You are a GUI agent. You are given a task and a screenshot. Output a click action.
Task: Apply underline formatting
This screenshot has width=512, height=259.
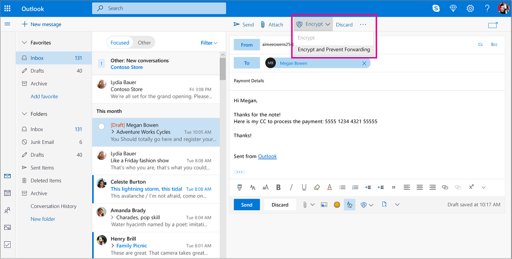tap(304, 187)
